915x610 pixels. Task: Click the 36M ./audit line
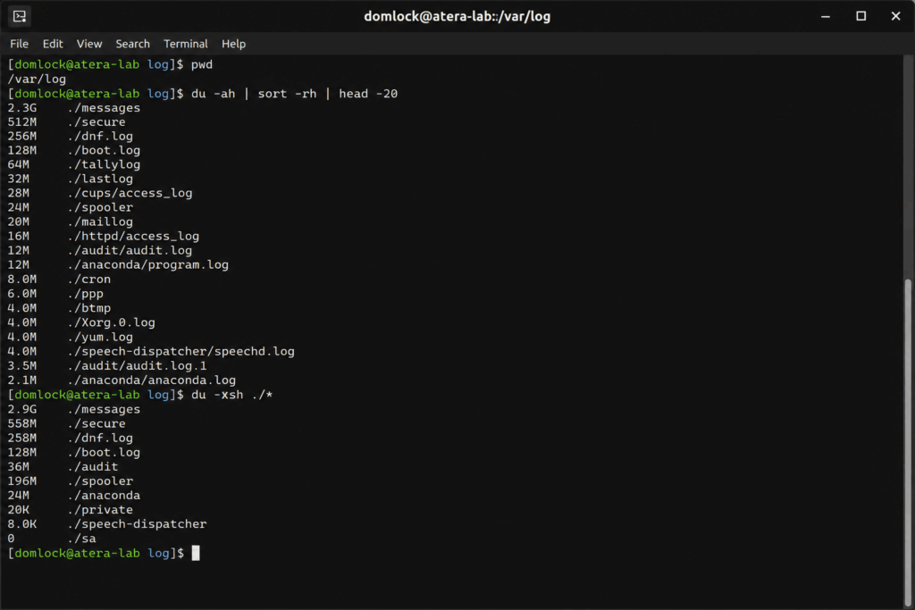pyautogui.click(x=63, y=467)
